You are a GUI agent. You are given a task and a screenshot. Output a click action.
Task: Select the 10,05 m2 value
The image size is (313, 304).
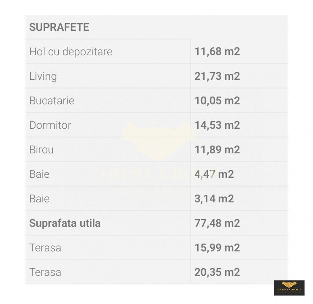(217, 100)
